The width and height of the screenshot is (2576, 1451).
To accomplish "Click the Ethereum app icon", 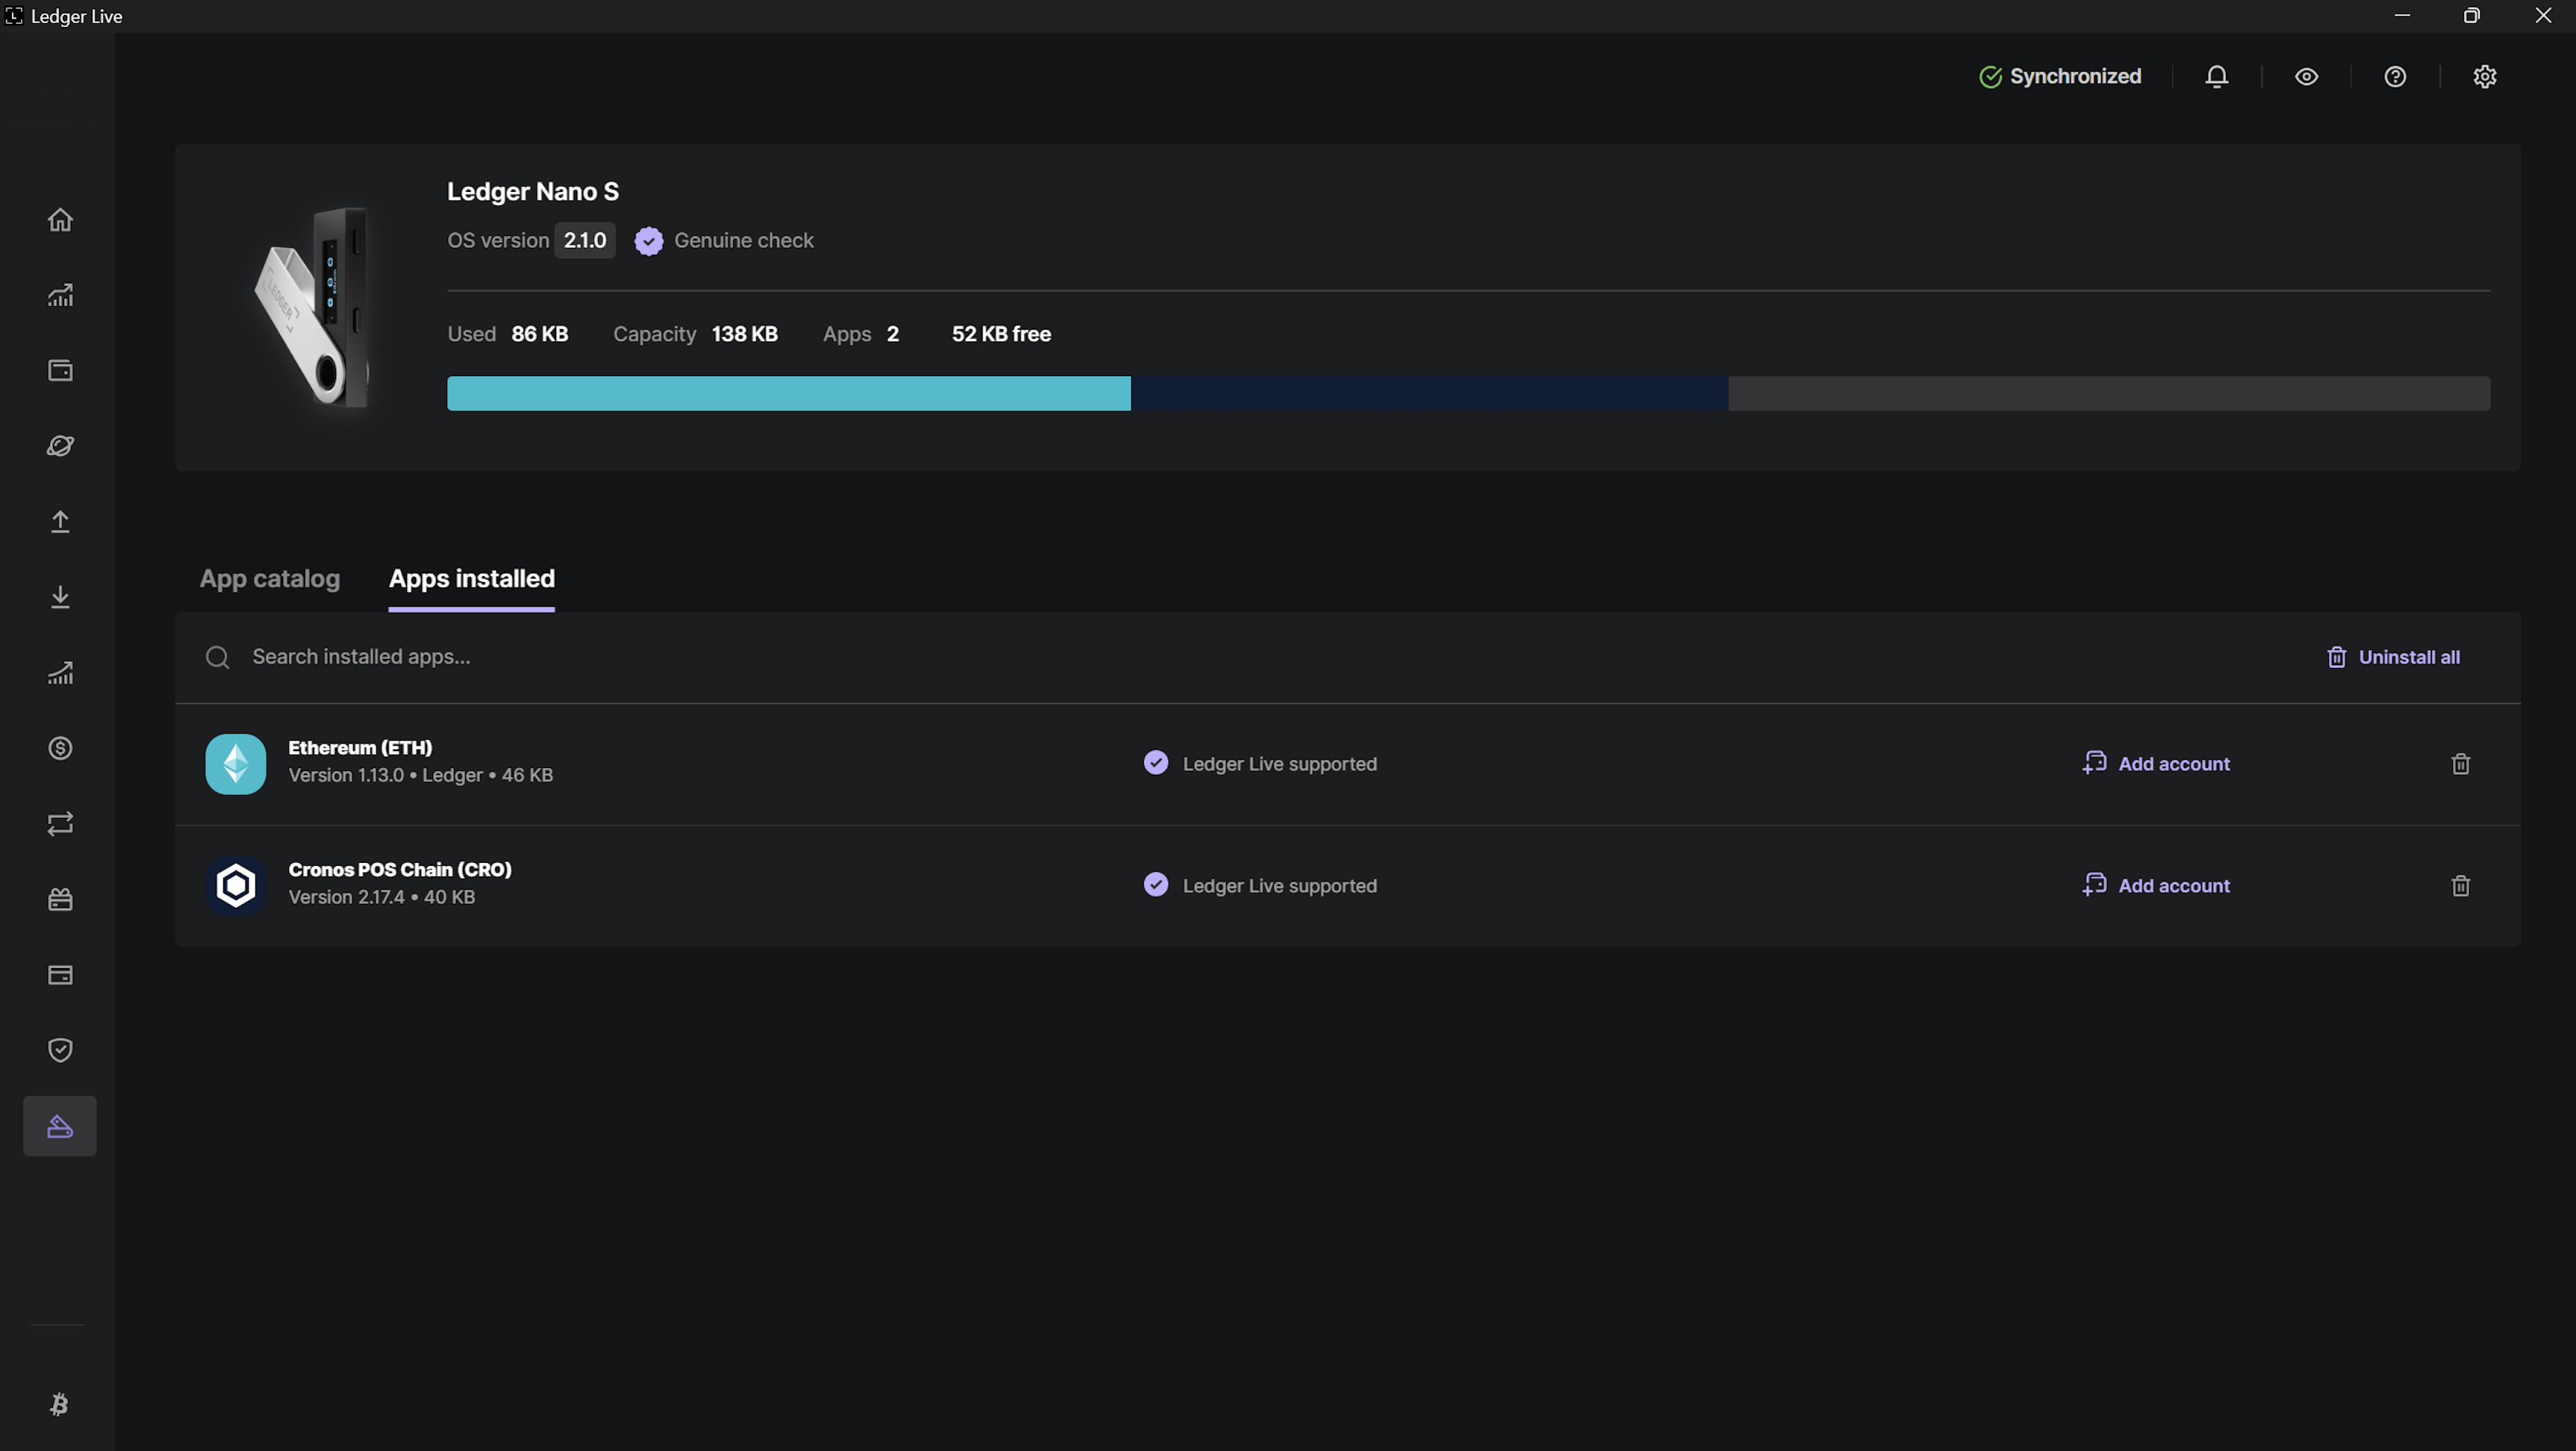I will [236, 764].
